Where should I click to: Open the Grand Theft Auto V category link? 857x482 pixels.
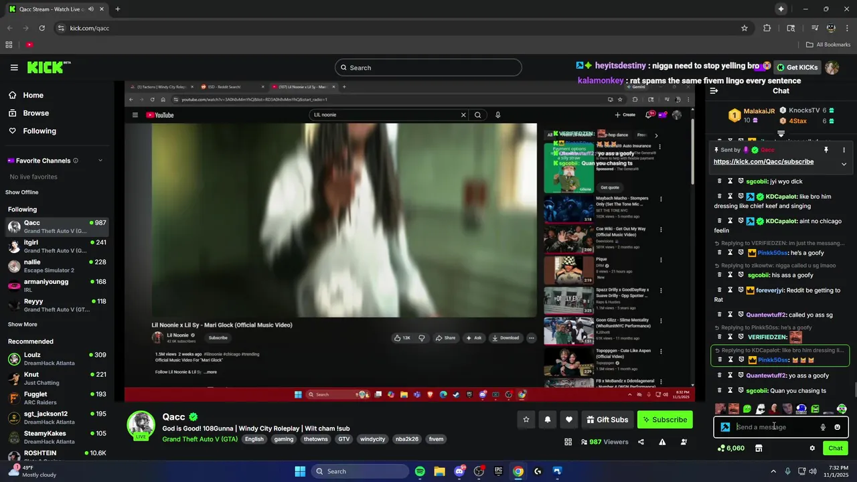[x=200, y=439]
